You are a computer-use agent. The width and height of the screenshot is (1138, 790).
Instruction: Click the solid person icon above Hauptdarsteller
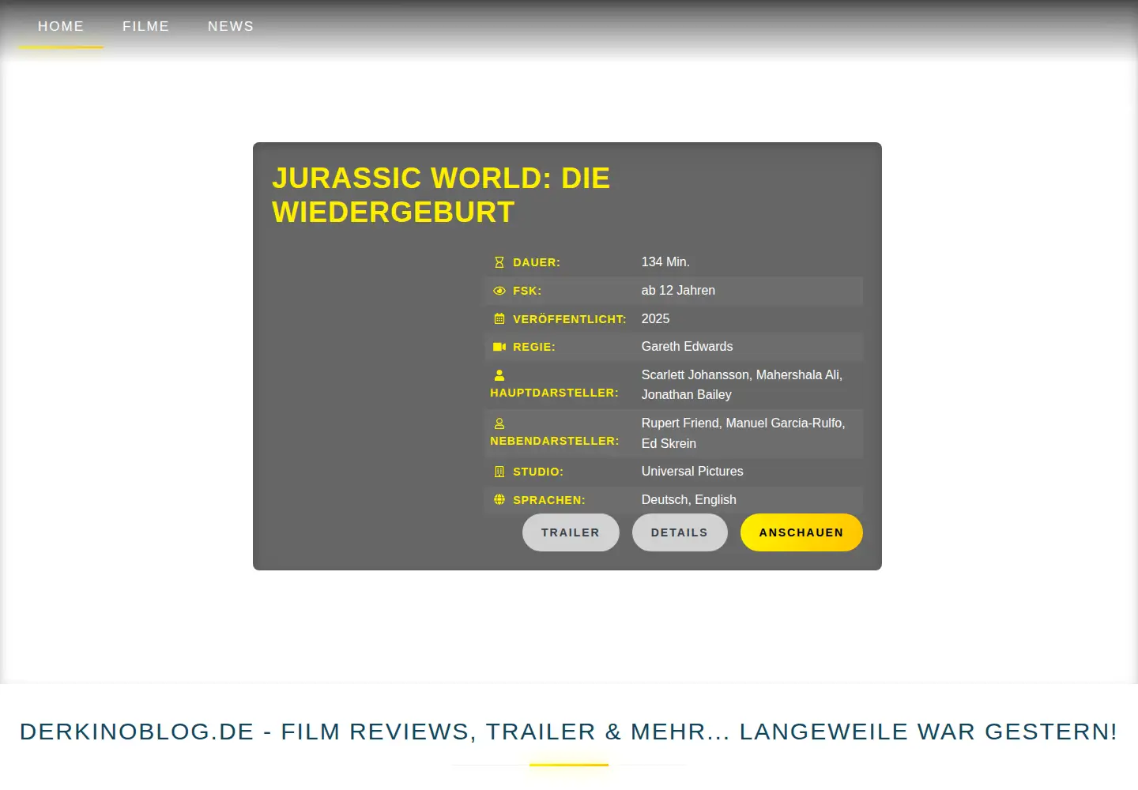pos(499,375)
